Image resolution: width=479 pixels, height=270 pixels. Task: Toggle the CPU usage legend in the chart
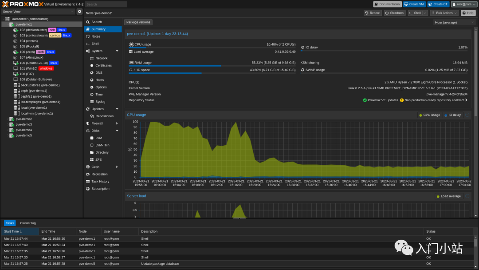point(429,115)
